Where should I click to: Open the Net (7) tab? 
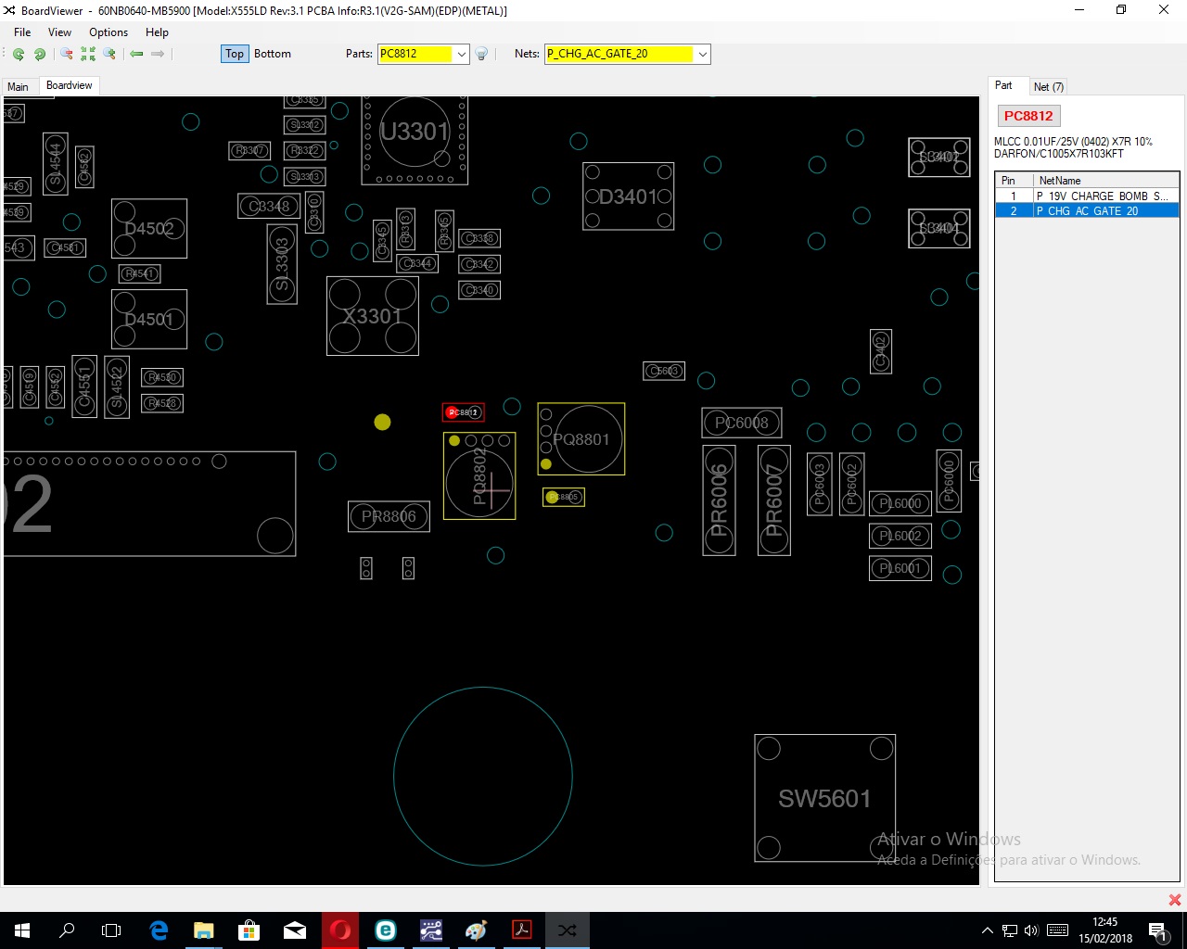coord(1049,86)
